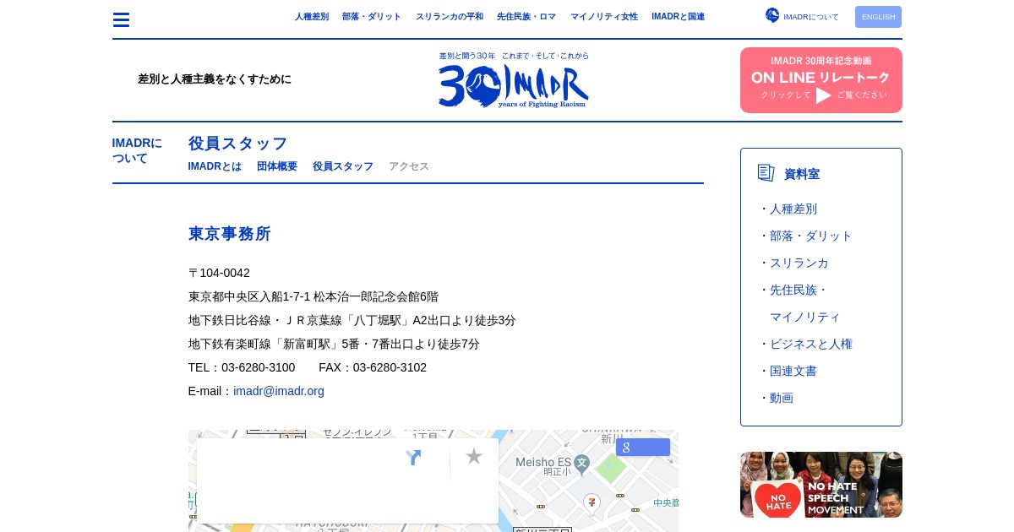Click the address line 東京都中央区入船1-7-1

(x=313, y=296)
